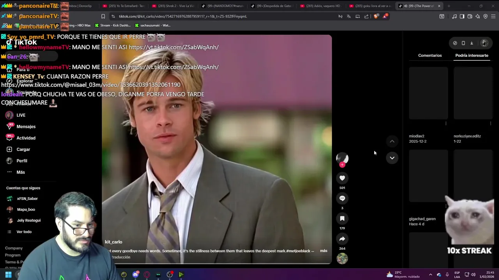Open Mensajes in the sidebar
The height and width of the screenshot is (280, 499).
(26, 126)
